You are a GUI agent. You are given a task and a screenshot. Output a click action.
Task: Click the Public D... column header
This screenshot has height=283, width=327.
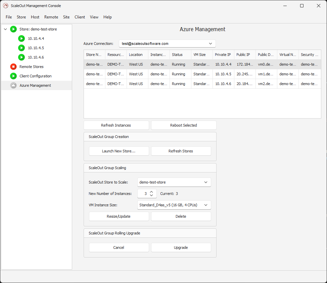pyautogui.click(x=266, y=55)
